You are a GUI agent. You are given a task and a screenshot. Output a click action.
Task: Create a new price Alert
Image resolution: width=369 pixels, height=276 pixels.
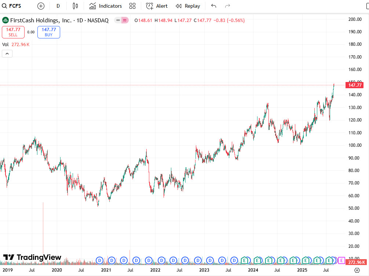[x=157, y=6]
